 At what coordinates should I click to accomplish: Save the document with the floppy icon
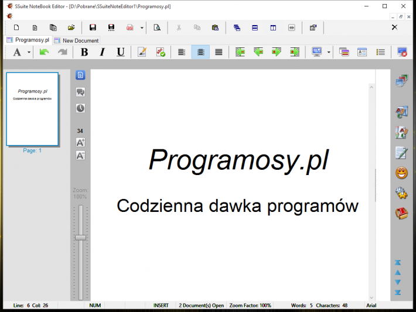pyautogui.click(x=93, y=28)
